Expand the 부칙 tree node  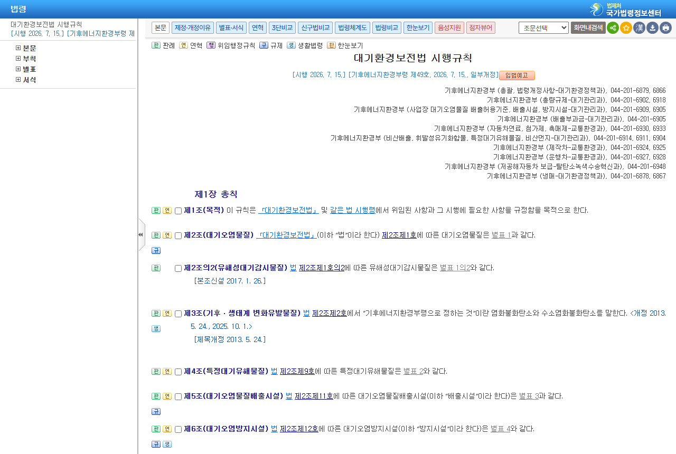(x=18, y=59)
